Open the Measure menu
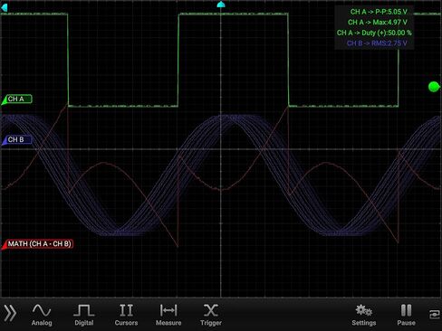 point(168,315)
